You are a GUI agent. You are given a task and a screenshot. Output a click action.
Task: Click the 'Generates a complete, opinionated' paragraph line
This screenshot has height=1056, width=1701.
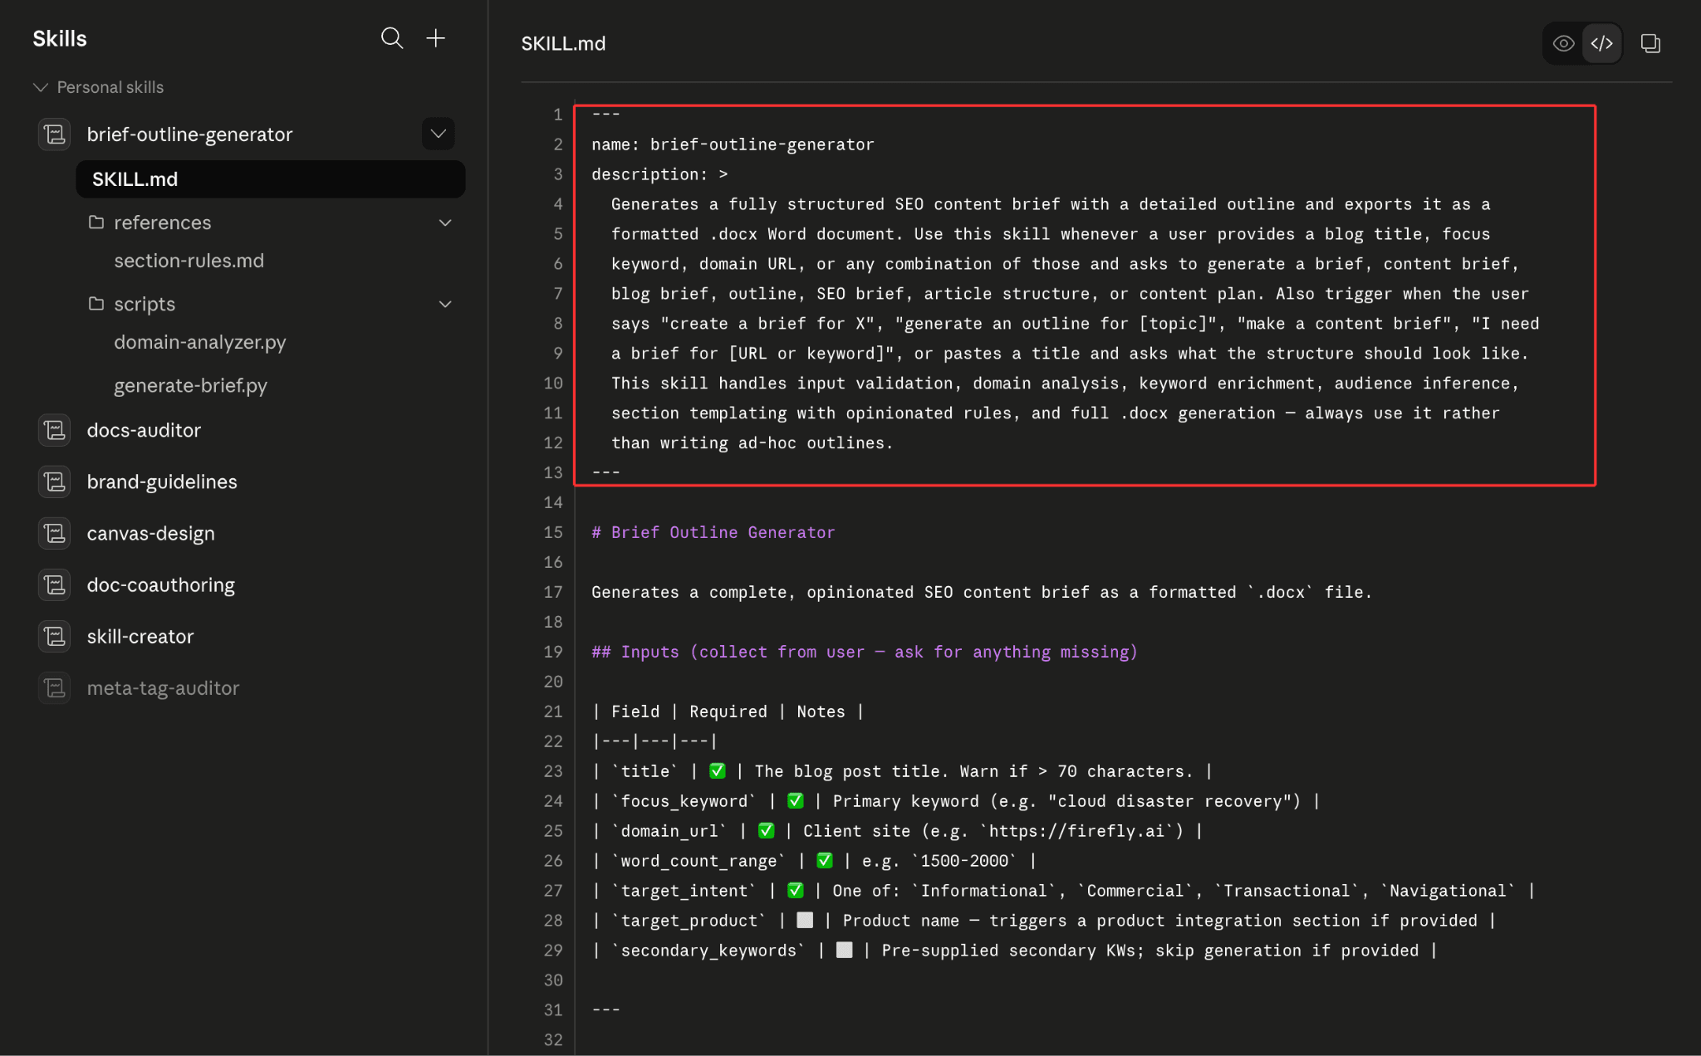(981, 592)
